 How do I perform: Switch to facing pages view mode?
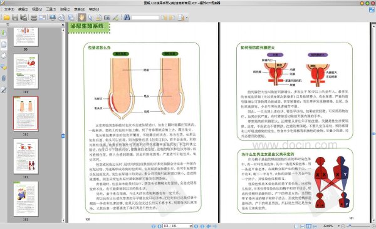coord(308,226)
